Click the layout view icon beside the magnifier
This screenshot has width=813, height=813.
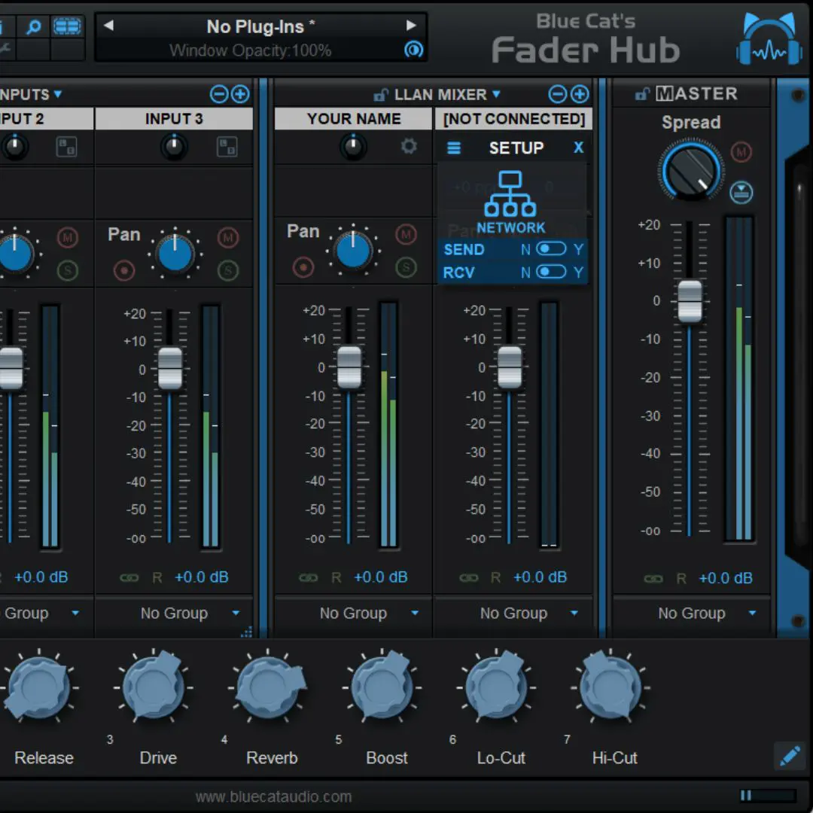68,26
